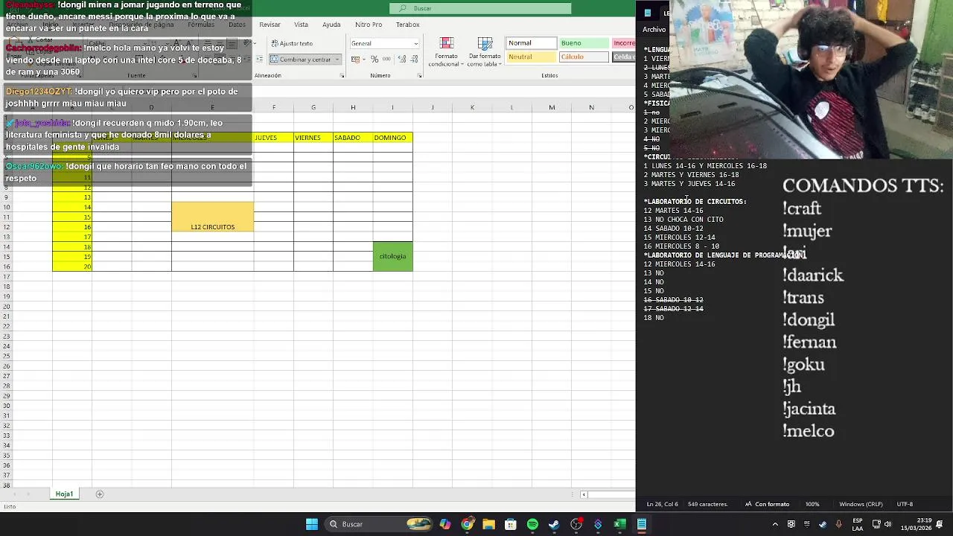This screenshot has width=953, height=536.
Task: Switch to Excel in the taskbar
Action: click(x=619, y=524)
